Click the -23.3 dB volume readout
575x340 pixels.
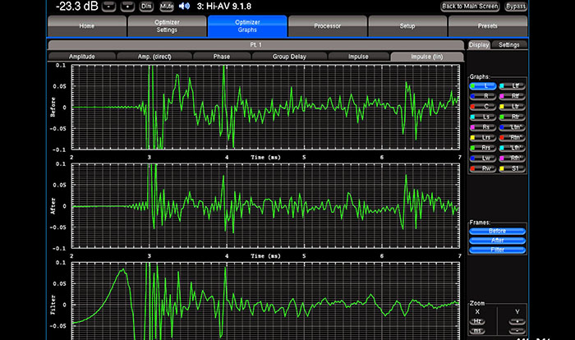pos(77,7)
